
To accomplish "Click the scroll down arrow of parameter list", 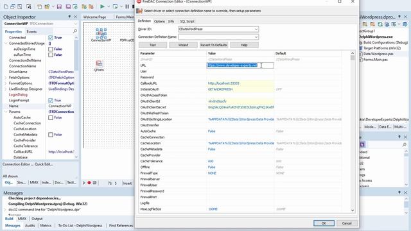I will coord(353,210).
